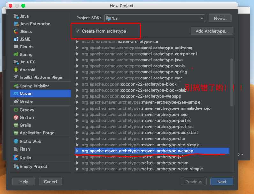
Task: Click the Grails icon
Action: point(16,125)
